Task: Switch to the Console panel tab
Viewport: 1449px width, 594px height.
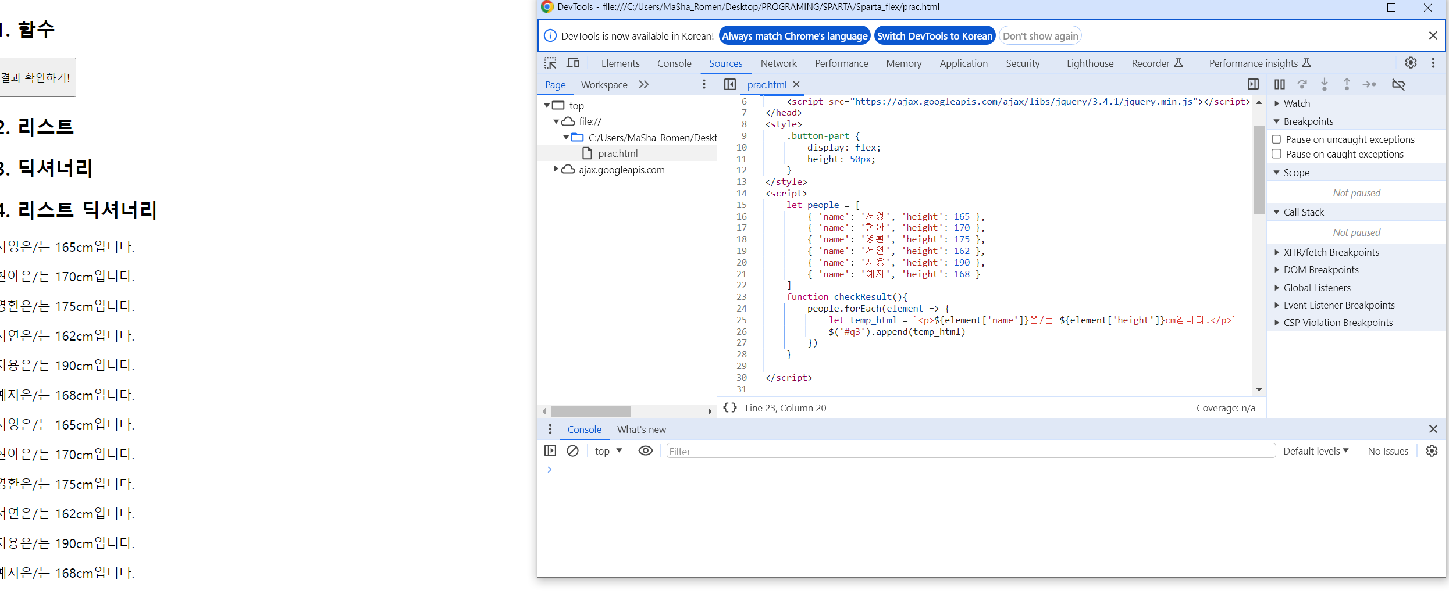Action: (674, 63)
